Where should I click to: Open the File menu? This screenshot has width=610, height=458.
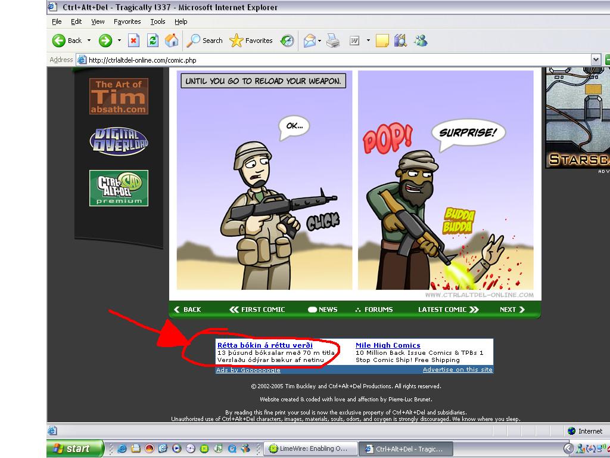coord(57,22)
